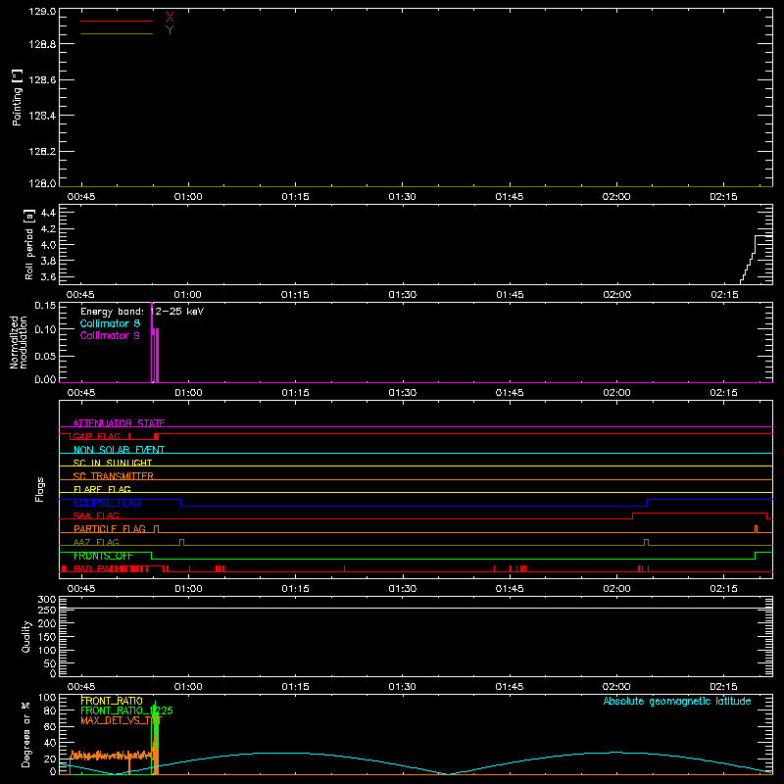Click the red X legend label
This screenshot has height=784, width=784.
(170, 18)
